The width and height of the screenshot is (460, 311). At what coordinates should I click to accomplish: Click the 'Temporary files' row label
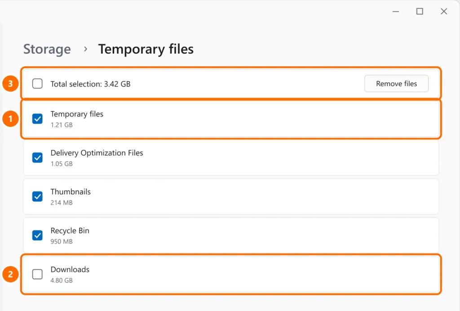(x=77, y=114)
